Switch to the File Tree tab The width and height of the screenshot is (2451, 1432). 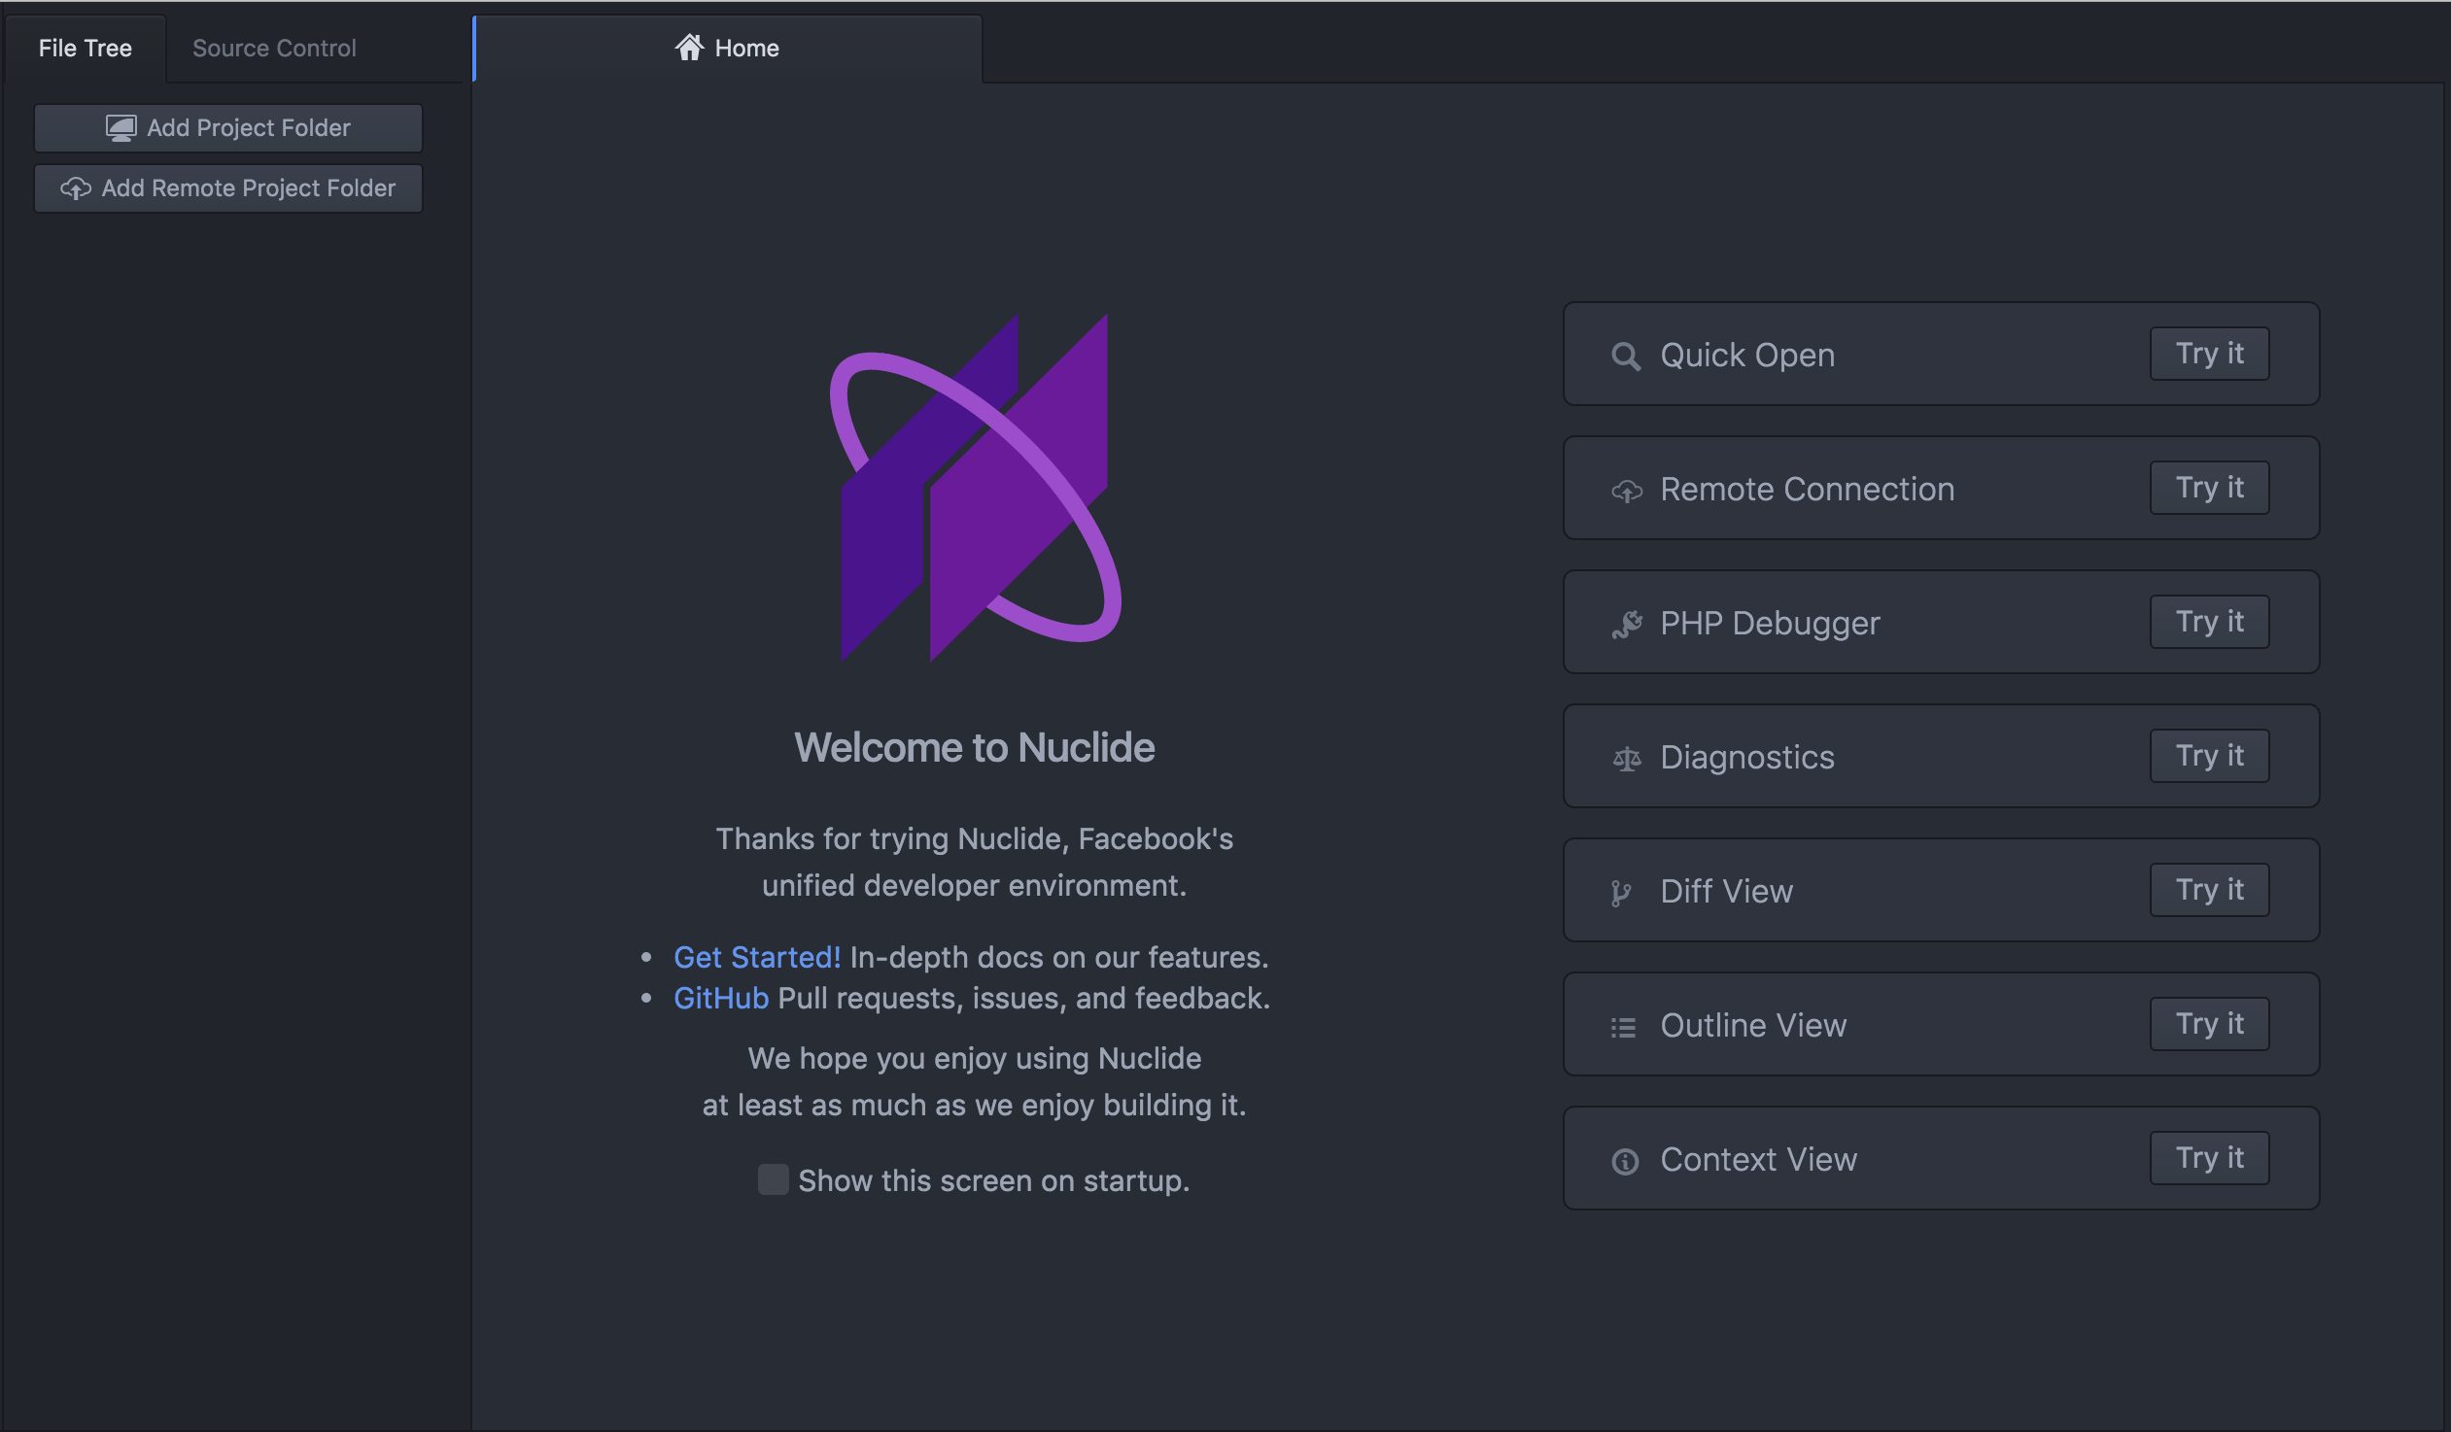click(85, 48)
